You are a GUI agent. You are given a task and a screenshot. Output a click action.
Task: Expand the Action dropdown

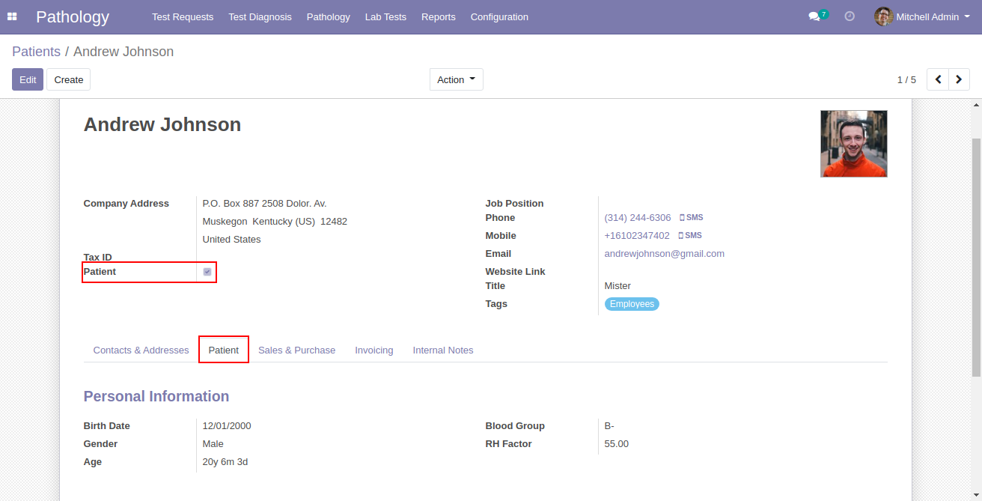456,79
